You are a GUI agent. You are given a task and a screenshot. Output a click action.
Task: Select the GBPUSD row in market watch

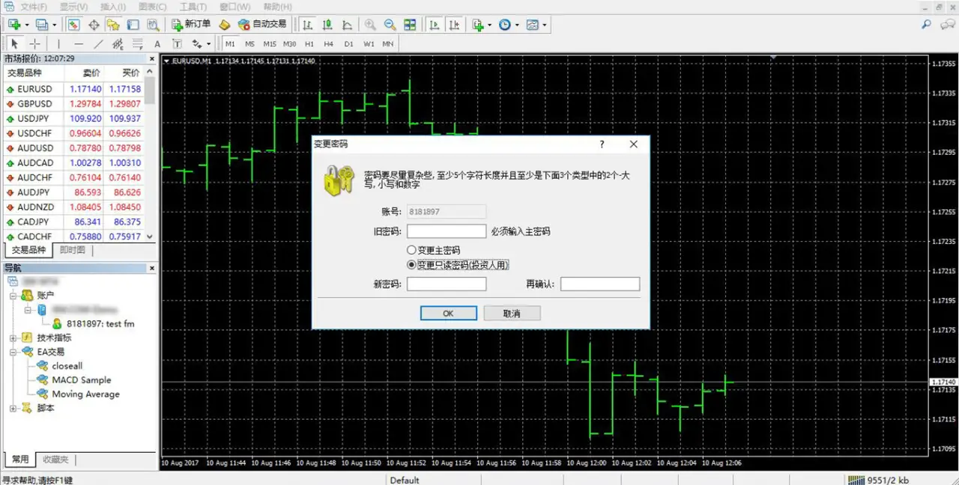(73, 104)
